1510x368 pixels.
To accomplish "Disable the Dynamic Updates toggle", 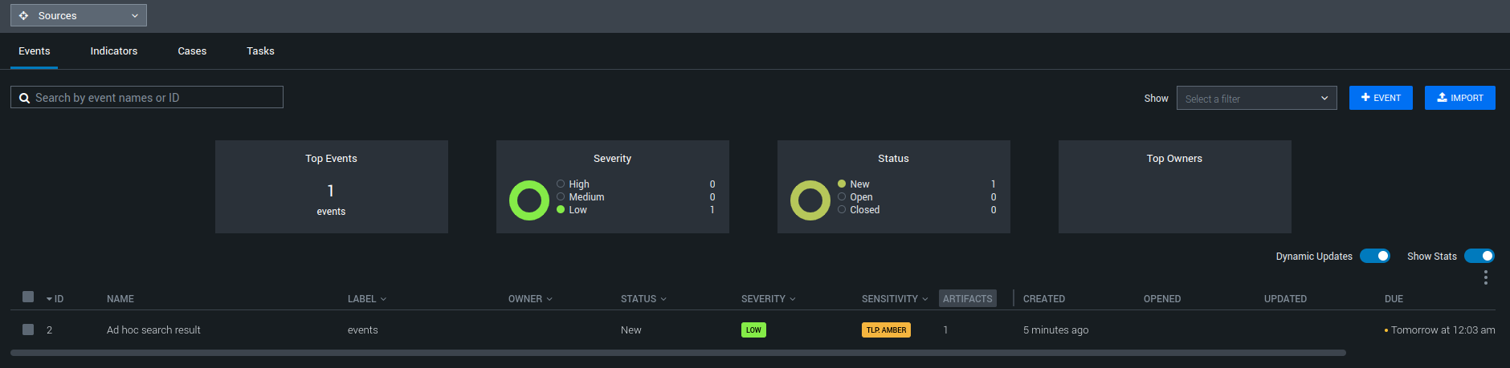I will 1374,256.
